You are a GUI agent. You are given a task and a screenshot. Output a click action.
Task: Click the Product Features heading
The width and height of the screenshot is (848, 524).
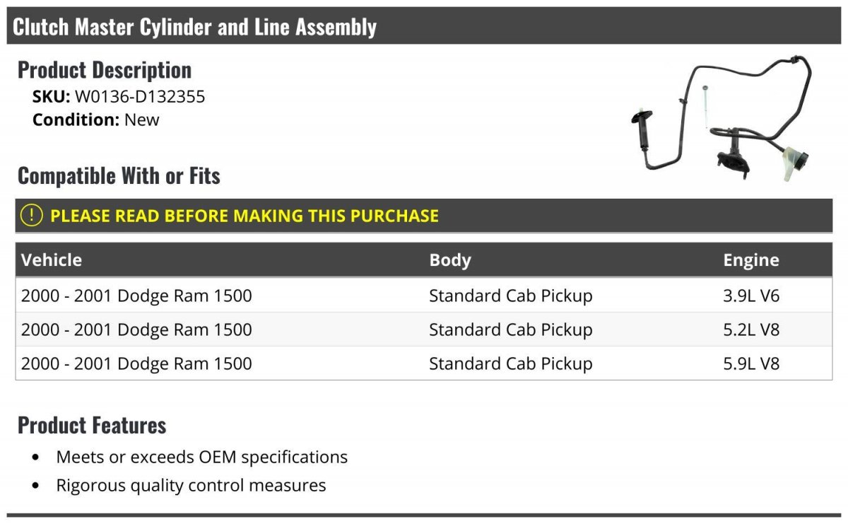pos(92,425)
